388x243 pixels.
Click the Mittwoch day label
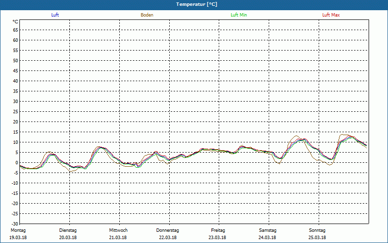point(118,230)
